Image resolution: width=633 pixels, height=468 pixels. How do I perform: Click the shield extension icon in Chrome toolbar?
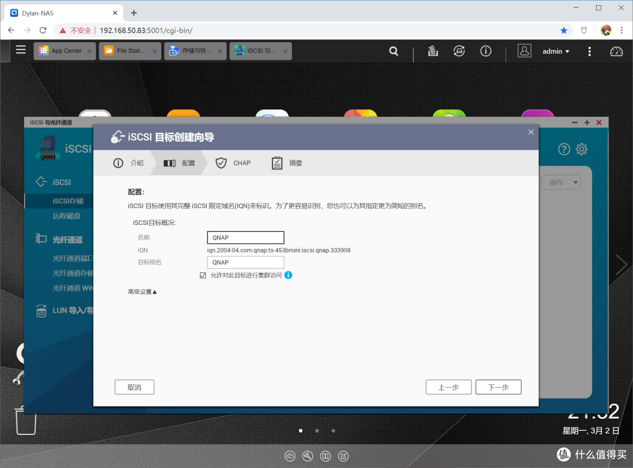[584, 30]
